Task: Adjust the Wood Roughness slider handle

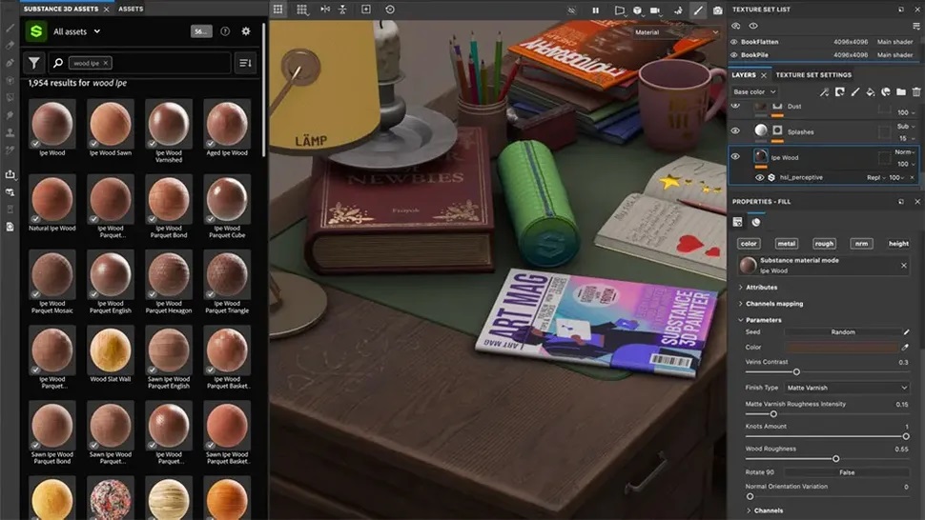Action: [835, 458]
